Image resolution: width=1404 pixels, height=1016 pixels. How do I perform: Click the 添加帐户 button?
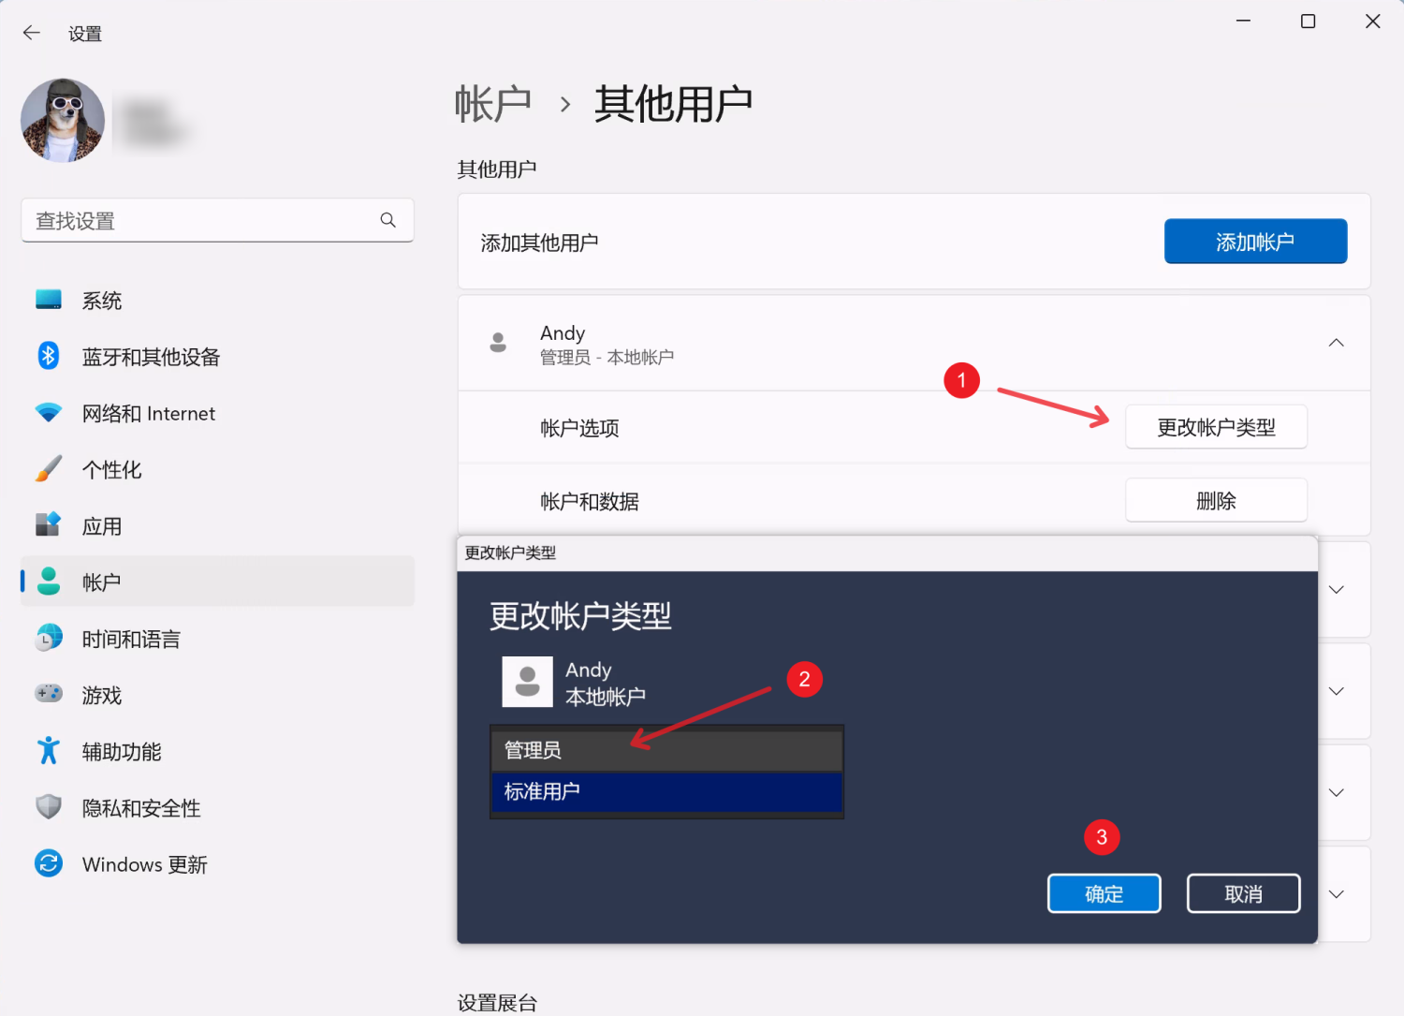[x=1254, y=242]
